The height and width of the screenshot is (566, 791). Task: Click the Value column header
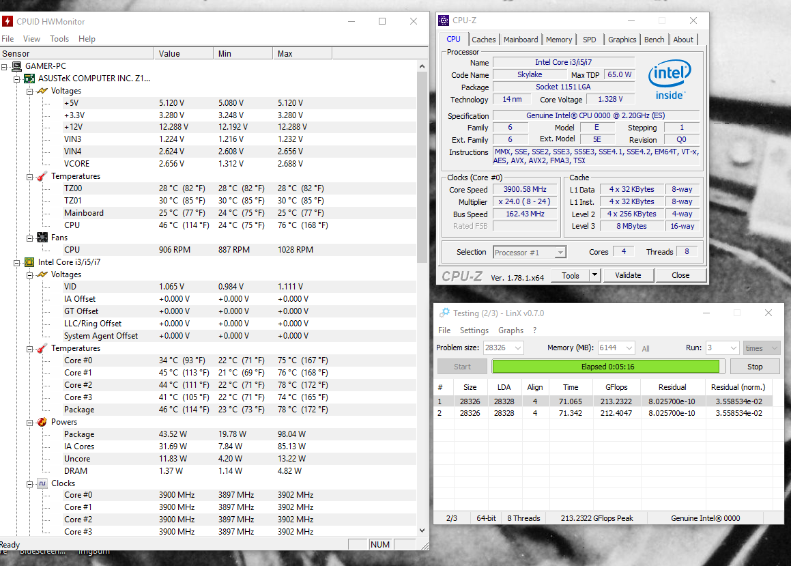pos(184,53)
